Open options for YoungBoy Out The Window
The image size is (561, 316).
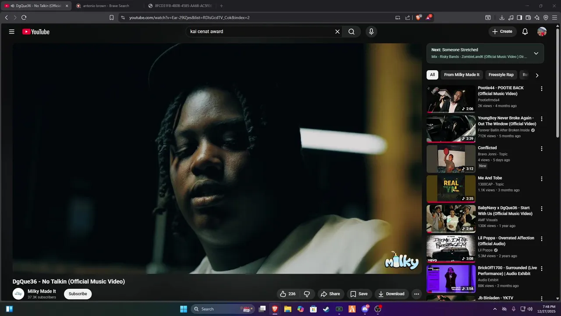542,119
